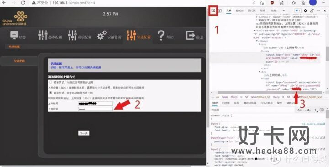Click the 上网账号 account input field

click(x=95, y=104)
